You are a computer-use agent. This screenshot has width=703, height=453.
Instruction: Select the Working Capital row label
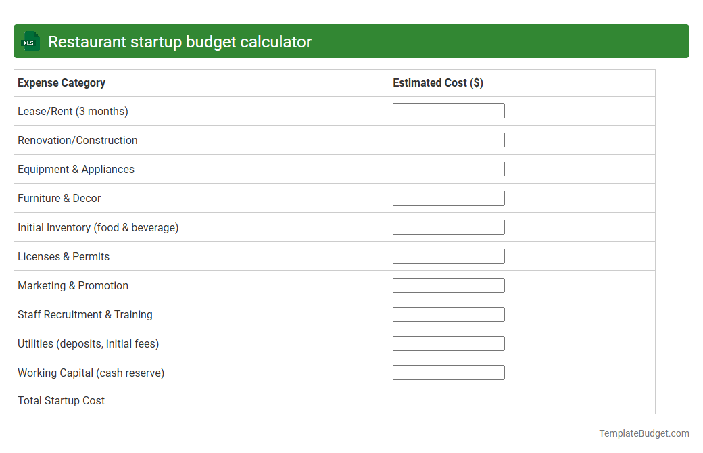pyautogui.click(x=91, y=373)
